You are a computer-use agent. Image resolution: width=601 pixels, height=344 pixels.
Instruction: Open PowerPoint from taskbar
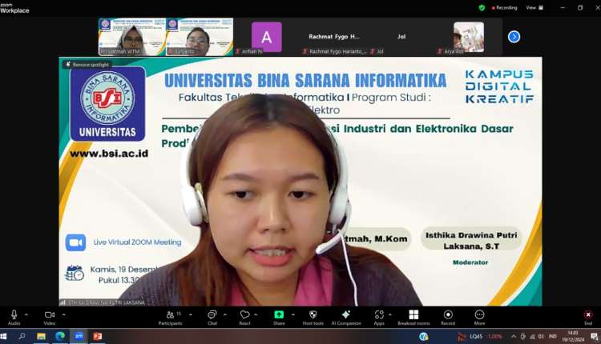pos(97,336)
